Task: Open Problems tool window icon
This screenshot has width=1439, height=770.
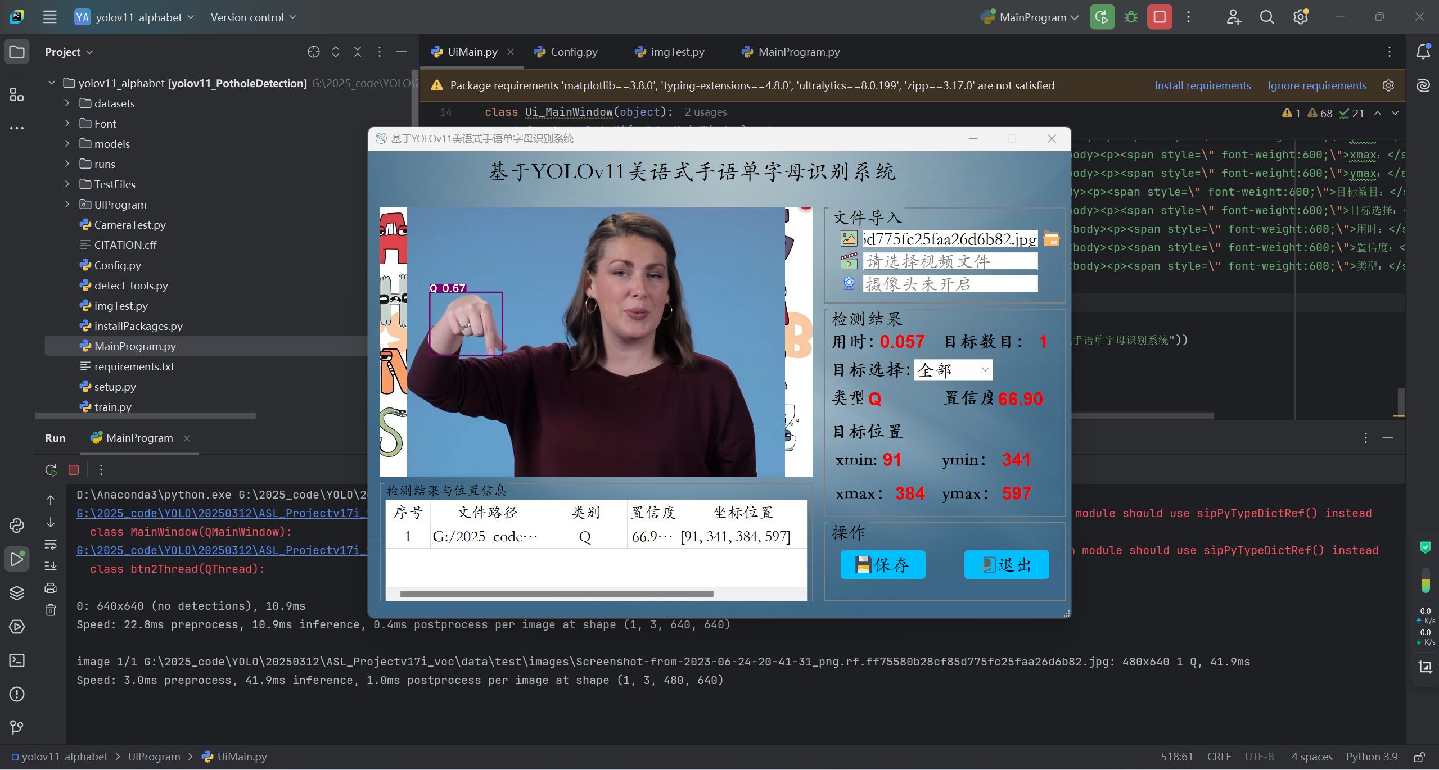Action: click(x=17, y=694)
